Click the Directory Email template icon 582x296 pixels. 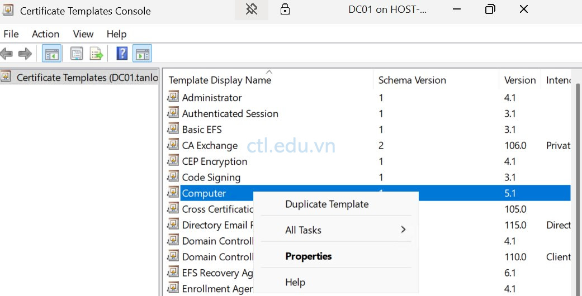(x=173, y=225)
